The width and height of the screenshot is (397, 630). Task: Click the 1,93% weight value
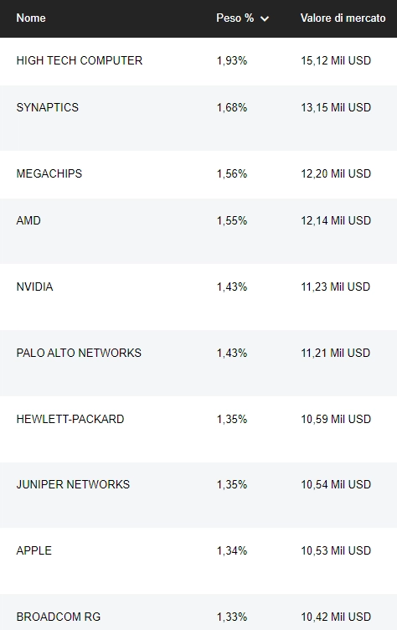point(232,60)
